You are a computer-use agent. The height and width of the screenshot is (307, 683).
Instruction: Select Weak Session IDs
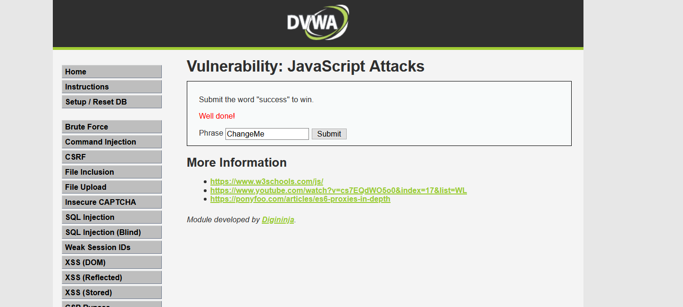(111, 247)
